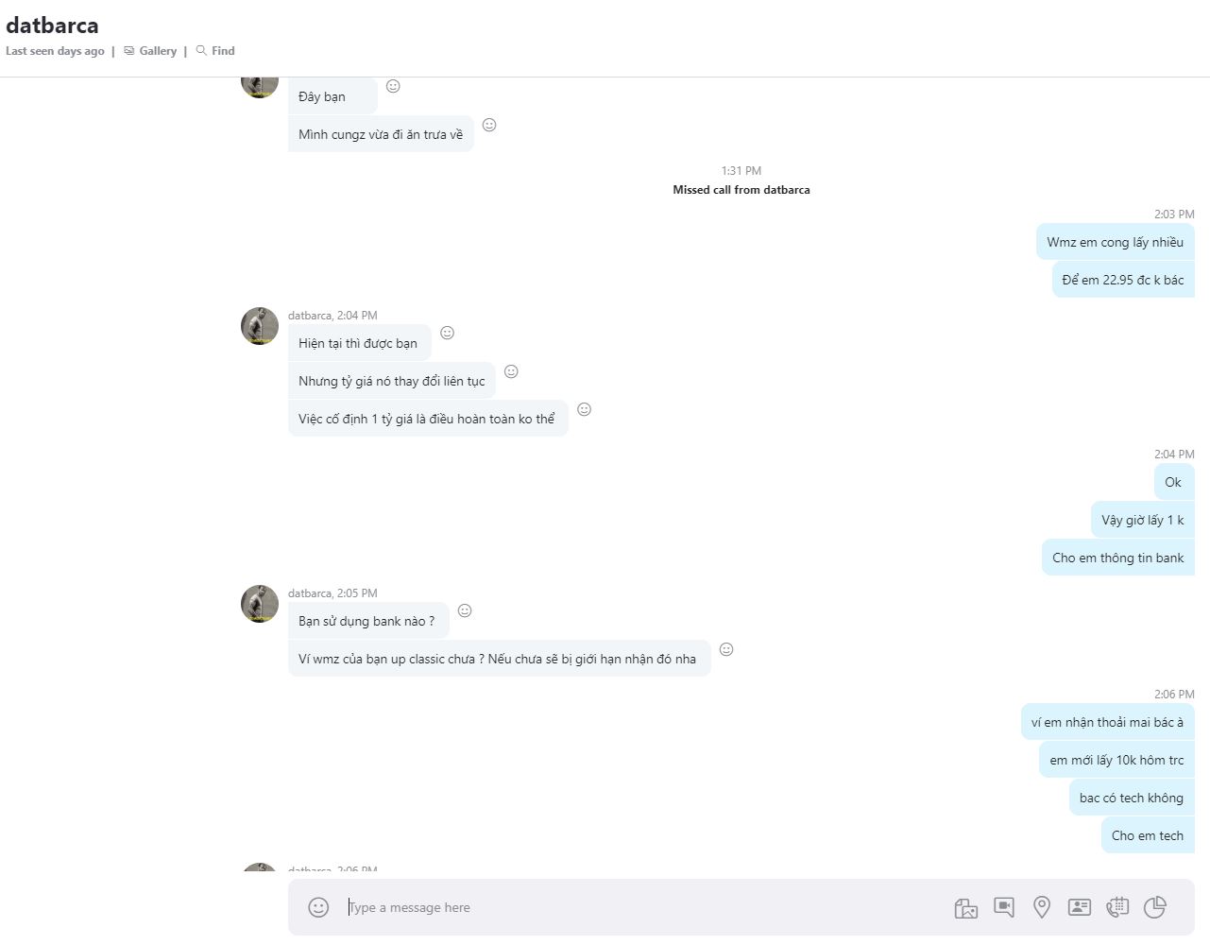Click datbarca's avatar at the 2:04 PM message

(260, 326)
